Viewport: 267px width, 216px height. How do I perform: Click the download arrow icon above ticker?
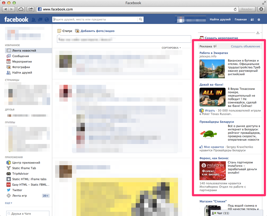click(258, 33)
